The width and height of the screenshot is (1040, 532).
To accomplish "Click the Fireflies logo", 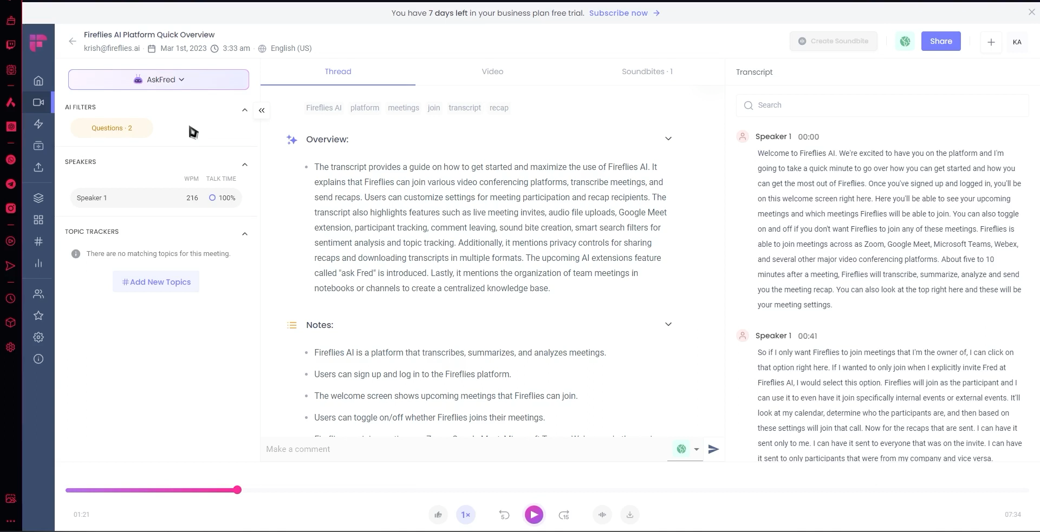I will tap(38, 42).
